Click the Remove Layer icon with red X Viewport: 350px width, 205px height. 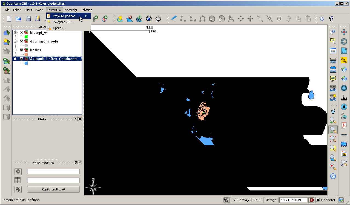coord(130,19)
